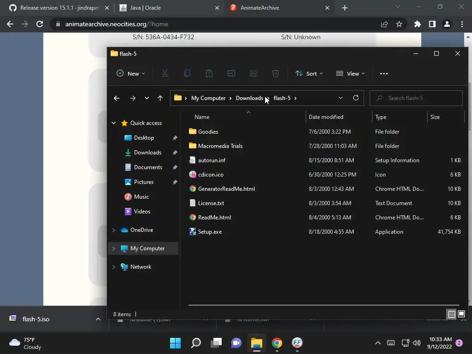Open flash-5.iso download options chevron
The height and width of the screenshot is (354, 472).
pos(98,319)
